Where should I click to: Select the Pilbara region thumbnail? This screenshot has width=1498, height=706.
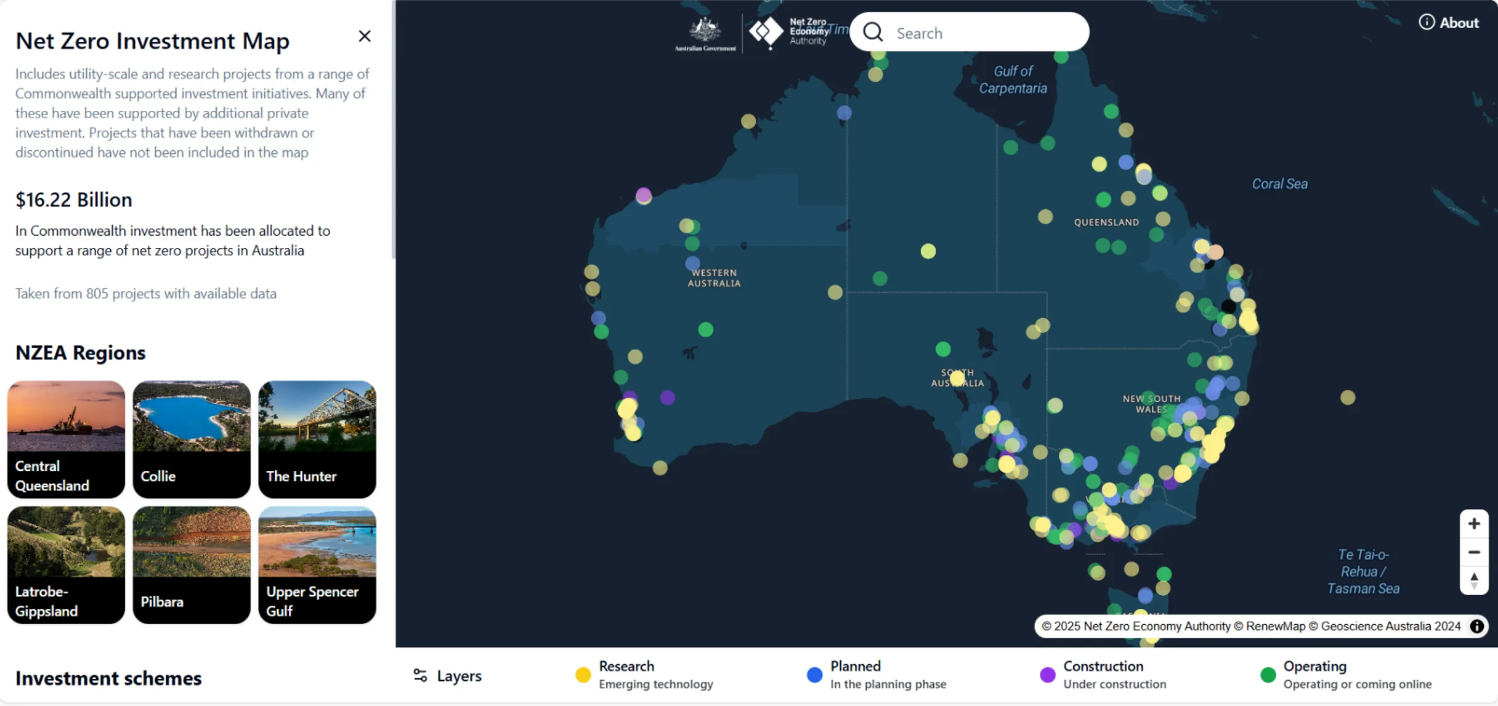191,564
